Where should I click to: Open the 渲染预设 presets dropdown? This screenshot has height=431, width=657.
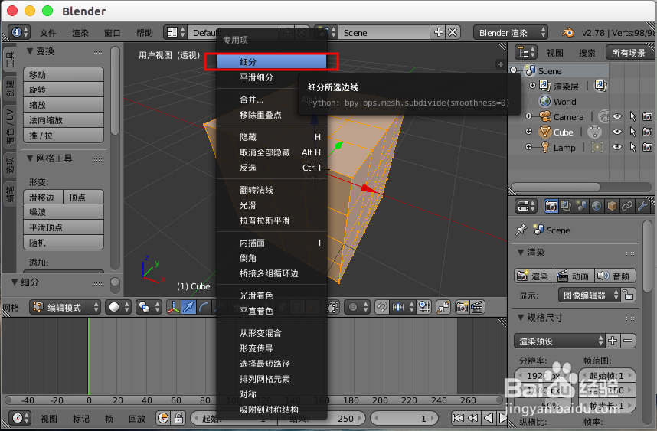click(560, 341)
